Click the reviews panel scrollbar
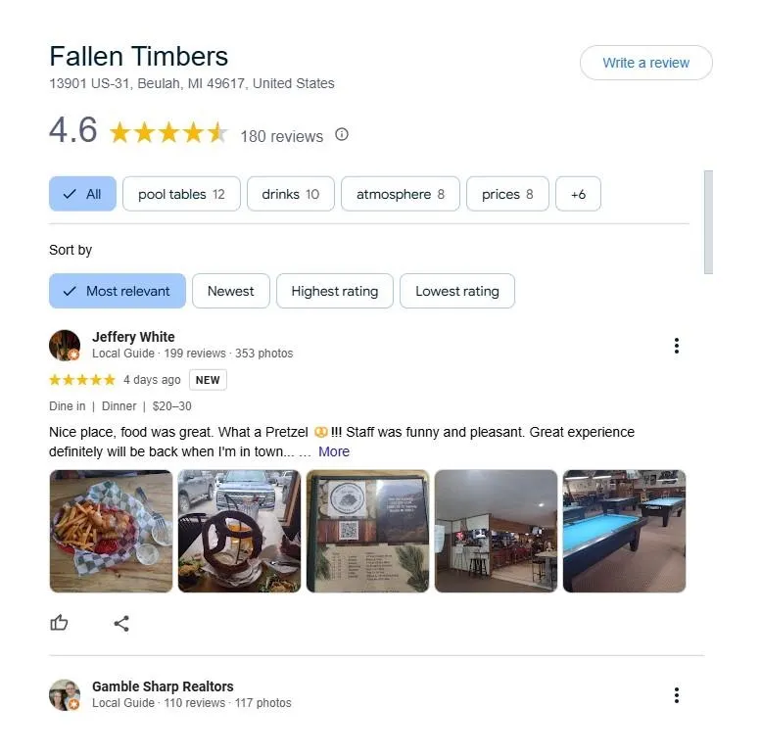 [x=708, y=221]
